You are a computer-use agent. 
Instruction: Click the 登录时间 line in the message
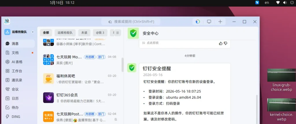172,91
